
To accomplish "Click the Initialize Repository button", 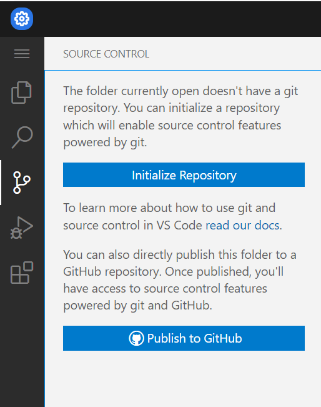I will [184, 174].
